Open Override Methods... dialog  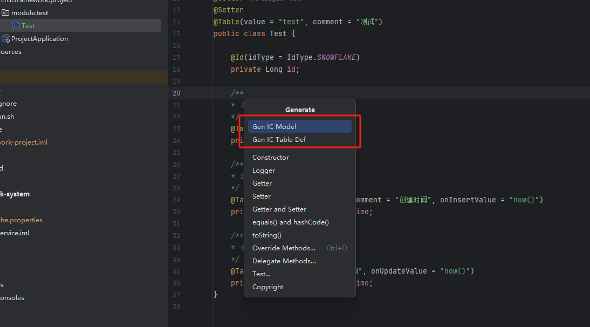tap(284, 248)
